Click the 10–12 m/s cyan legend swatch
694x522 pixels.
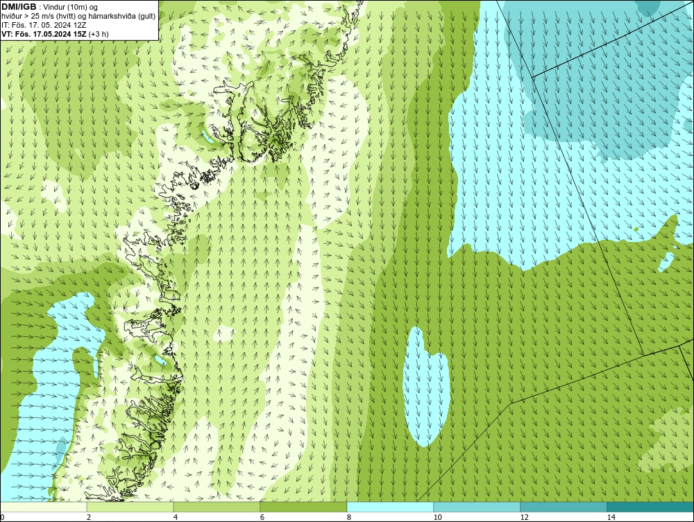(x=477, y=507)
